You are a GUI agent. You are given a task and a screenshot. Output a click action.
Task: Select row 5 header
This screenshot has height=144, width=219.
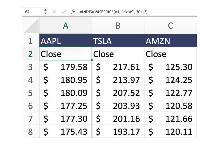31,93
